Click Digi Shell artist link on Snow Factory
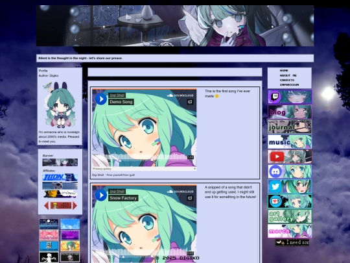Image resolution: width=350 pixels, height=263 pixels. point(117,192)
